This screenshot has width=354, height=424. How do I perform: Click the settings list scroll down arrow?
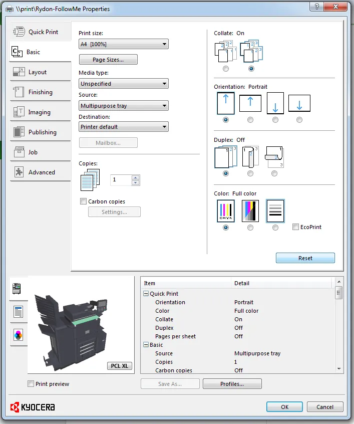[x=339, y=368]
